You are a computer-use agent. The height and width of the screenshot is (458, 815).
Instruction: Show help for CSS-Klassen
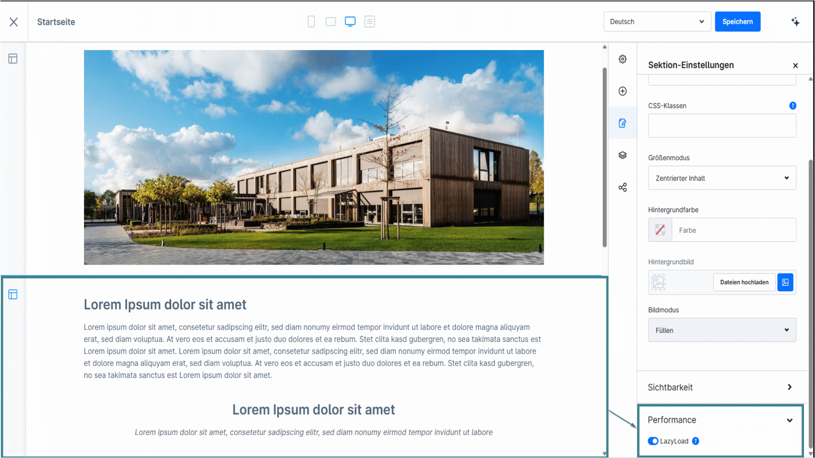point(792,106)
